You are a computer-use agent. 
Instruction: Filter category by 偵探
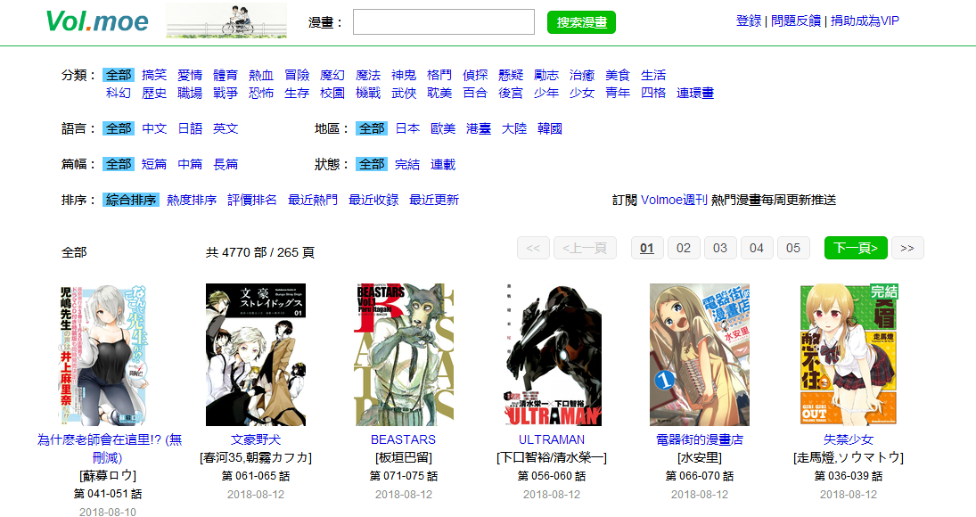[x=475, y=75]
